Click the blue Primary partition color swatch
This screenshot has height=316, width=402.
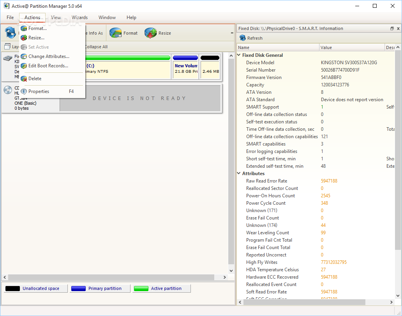(78, 288)
